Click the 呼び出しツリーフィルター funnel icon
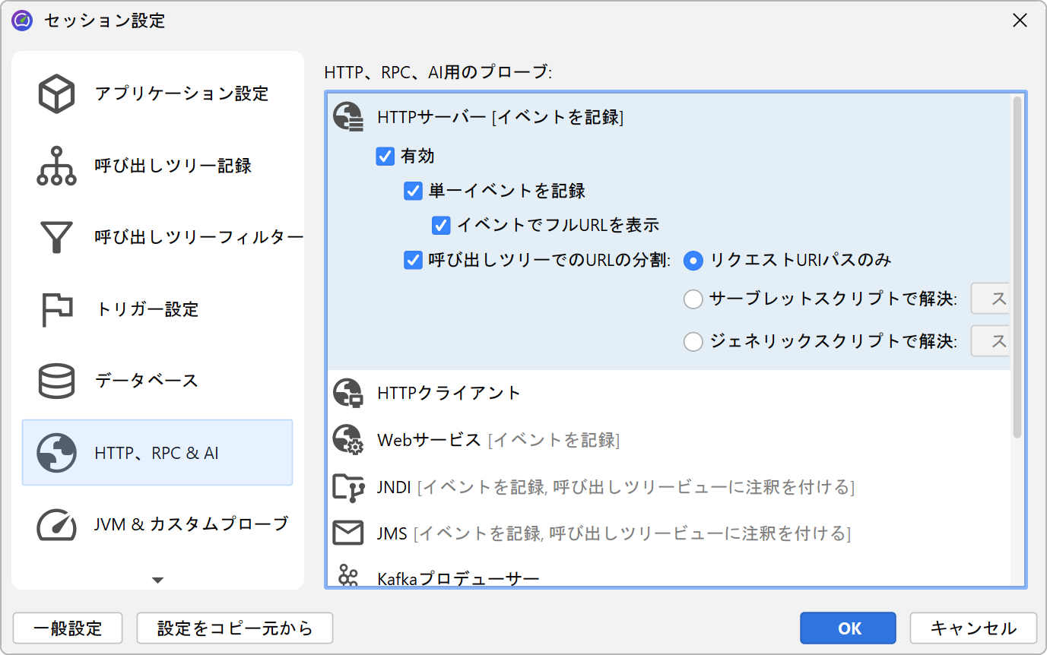1047x655 pixels. point(56,237)
